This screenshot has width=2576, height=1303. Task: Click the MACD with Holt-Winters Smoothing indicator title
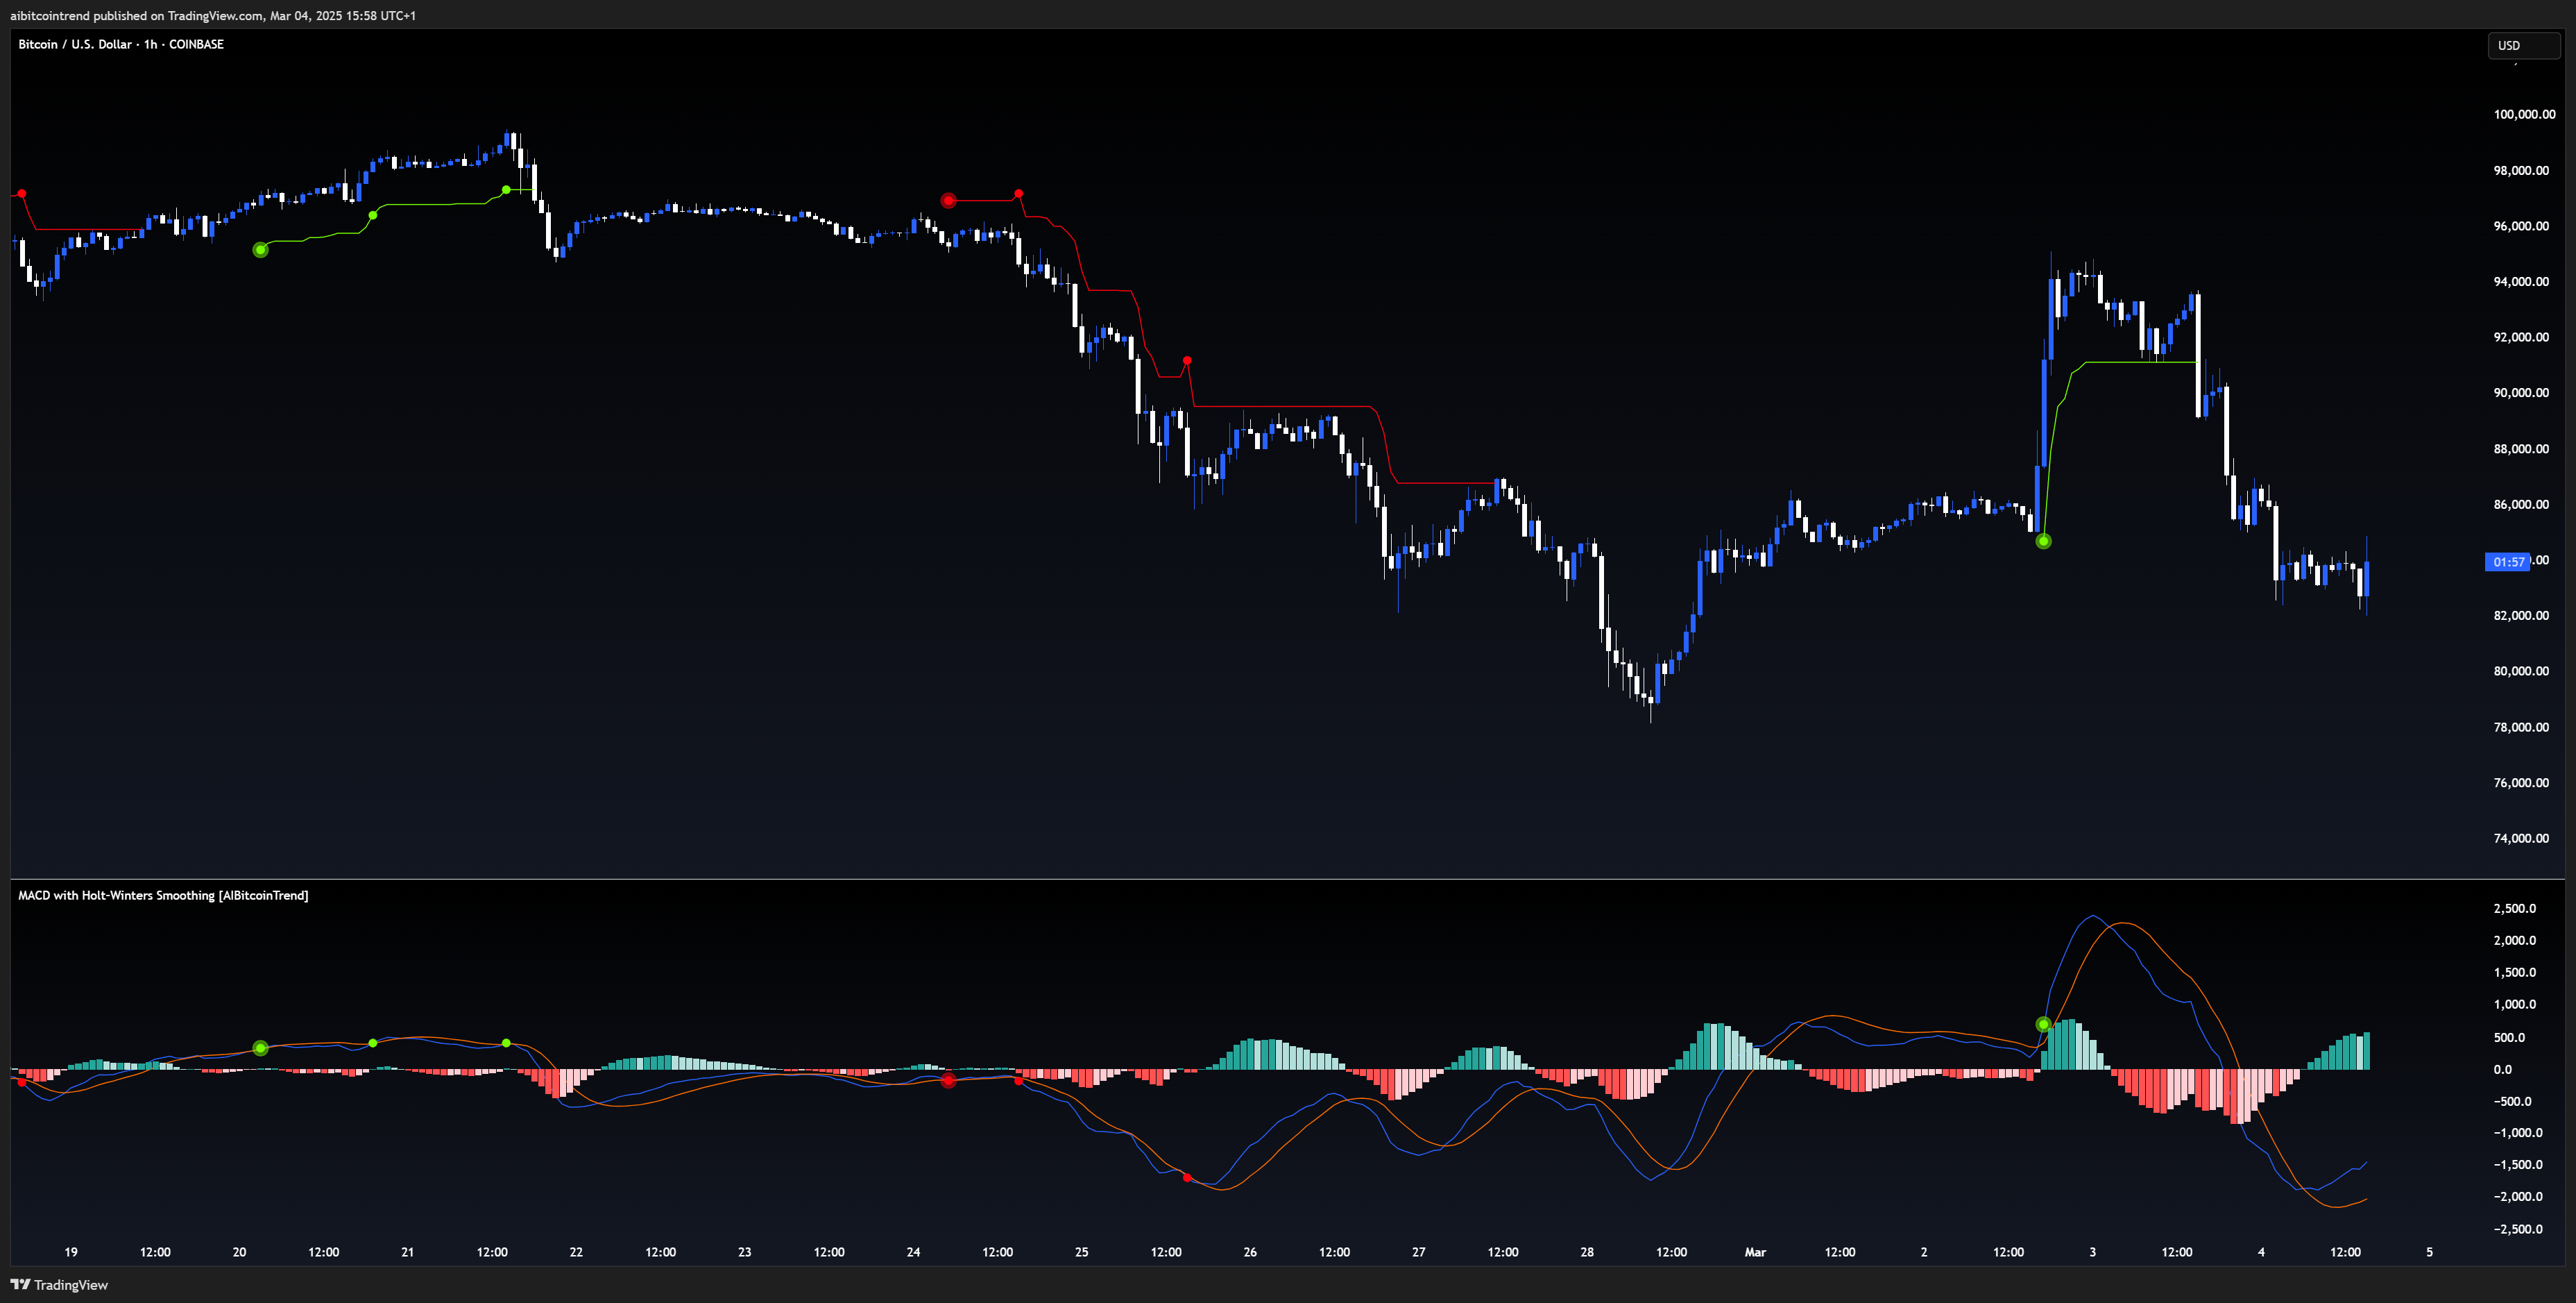point(163,896)
